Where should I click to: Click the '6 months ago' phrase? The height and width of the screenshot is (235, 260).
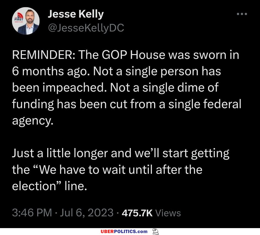[x=51, y=72]
